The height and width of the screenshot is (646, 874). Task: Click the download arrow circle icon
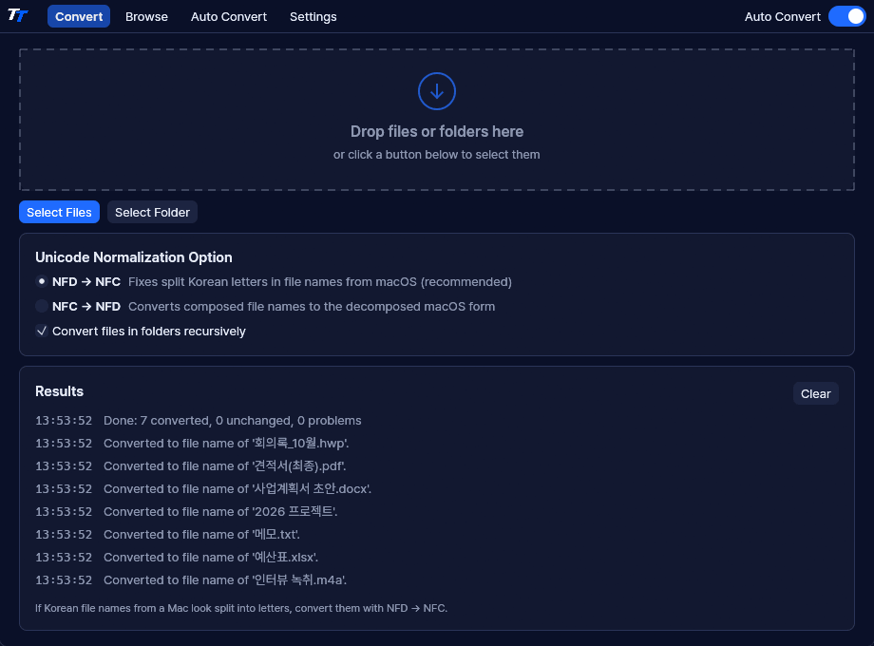(x=436, y=91)
